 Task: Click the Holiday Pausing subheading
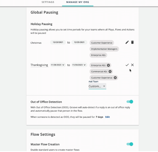point(41,24)
